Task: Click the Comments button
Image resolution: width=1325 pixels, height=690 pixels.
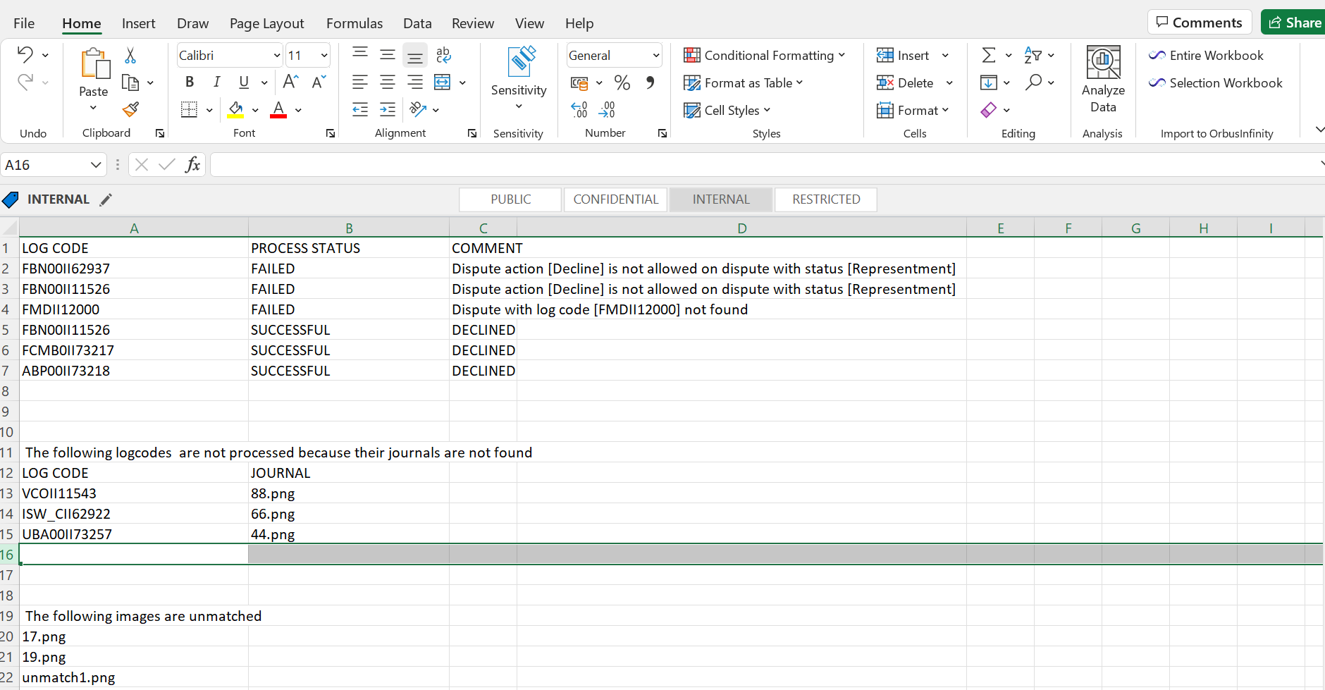Action: (x=1199, y=23)
